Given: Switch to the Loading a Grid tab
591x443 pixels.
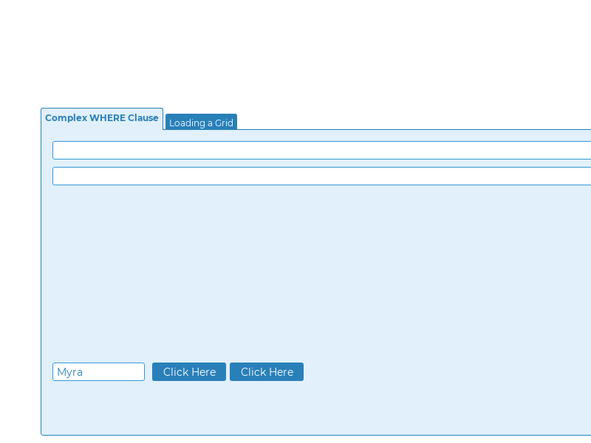Looking at the screenshot, I should click(x=201, y=122).
